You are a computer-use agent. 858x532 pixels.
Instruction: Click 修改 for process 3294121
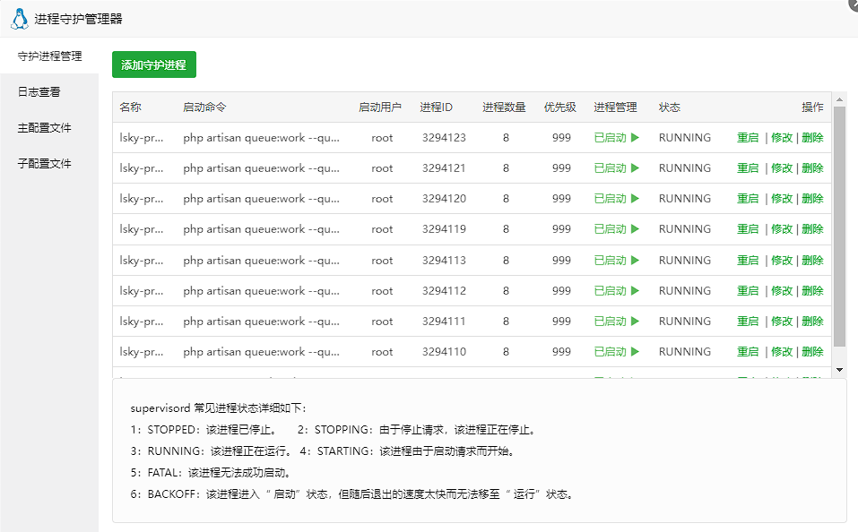(x=782, y=168)
